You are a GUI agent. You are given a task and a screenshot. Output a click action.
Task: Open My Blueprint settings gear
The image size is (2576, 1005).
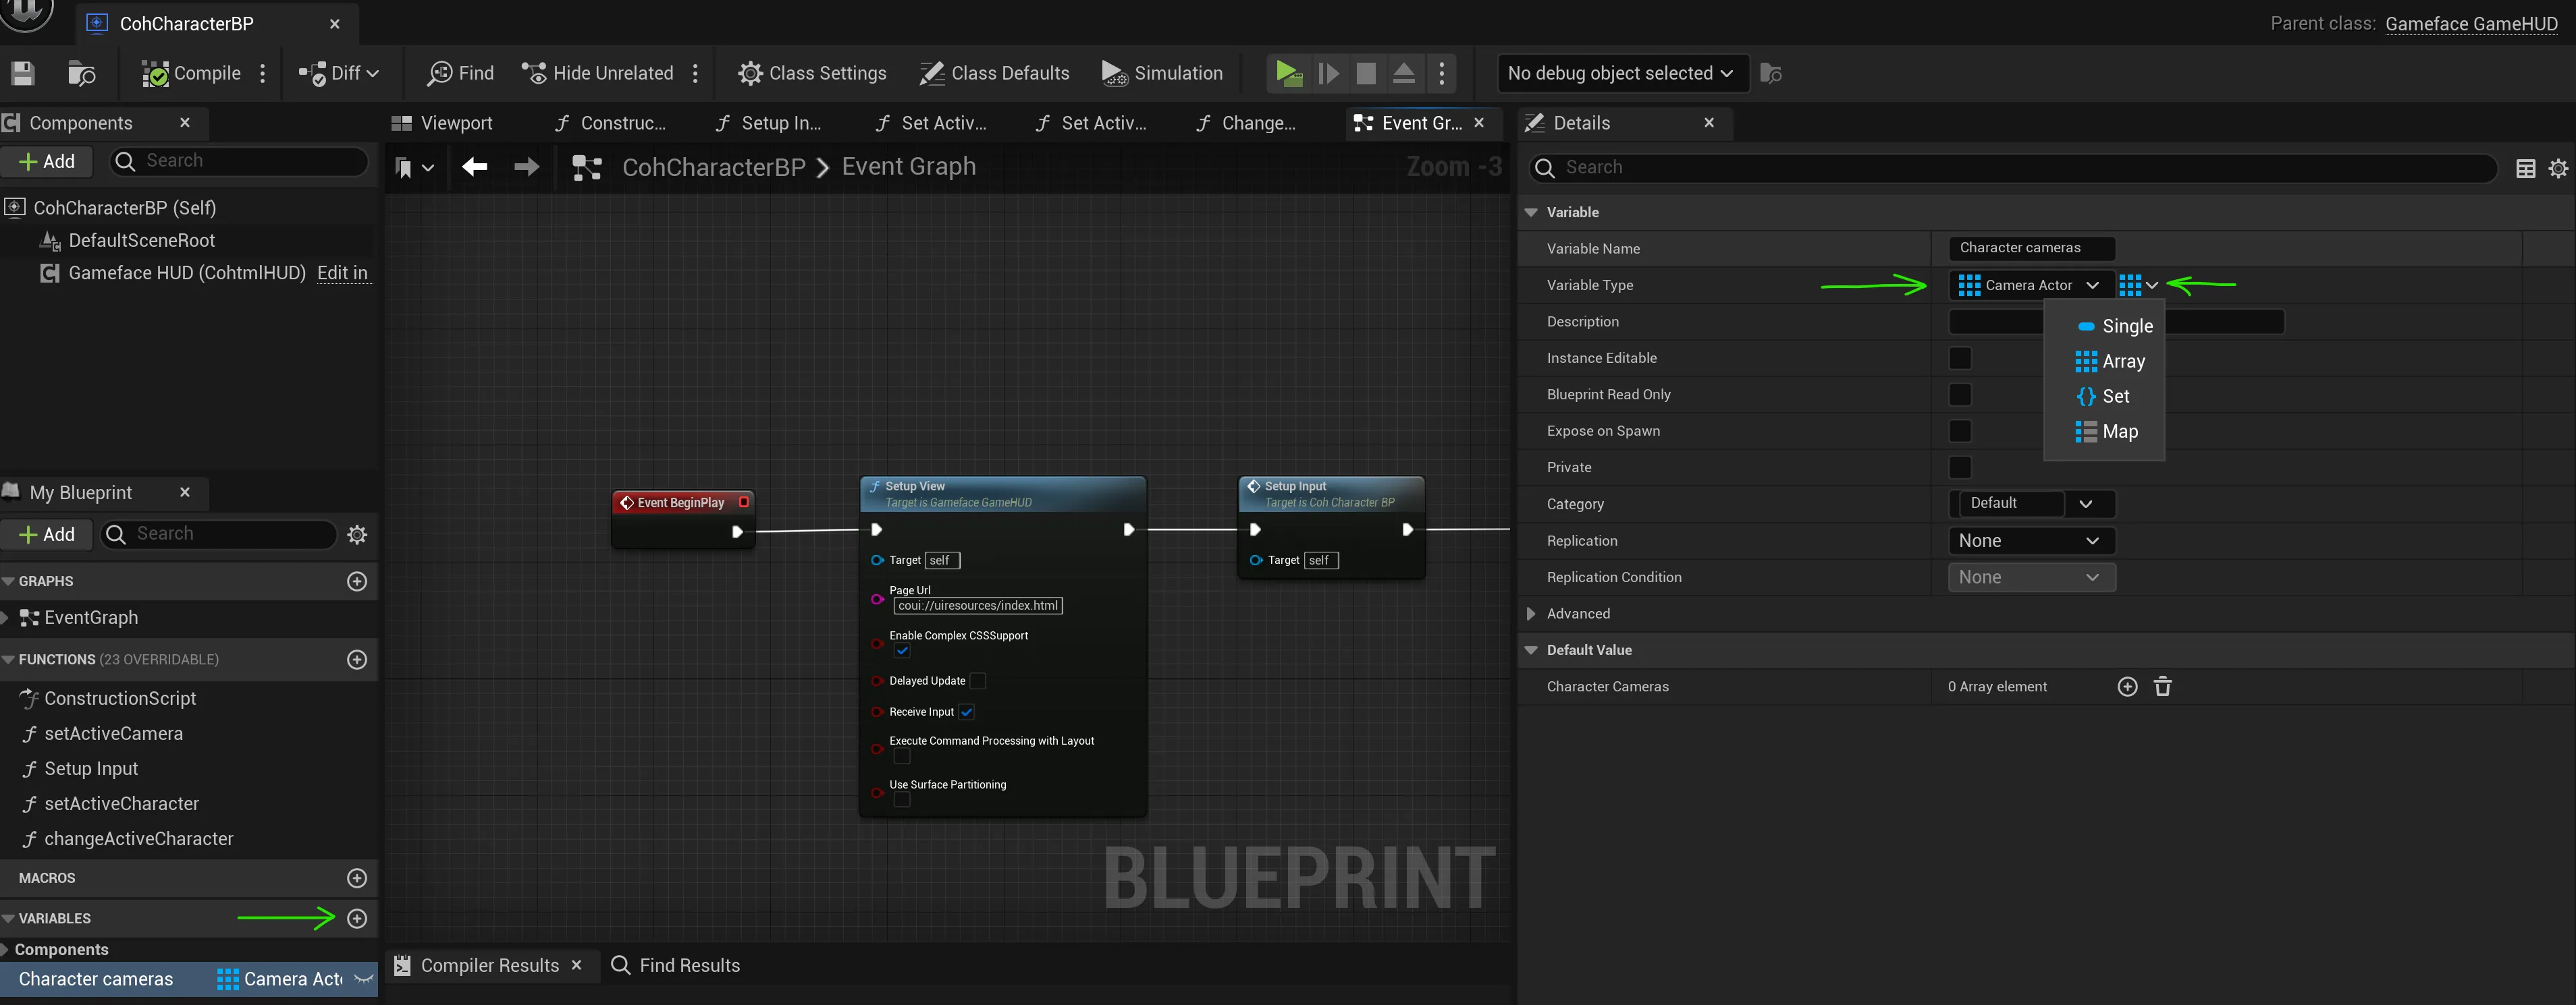357,534
